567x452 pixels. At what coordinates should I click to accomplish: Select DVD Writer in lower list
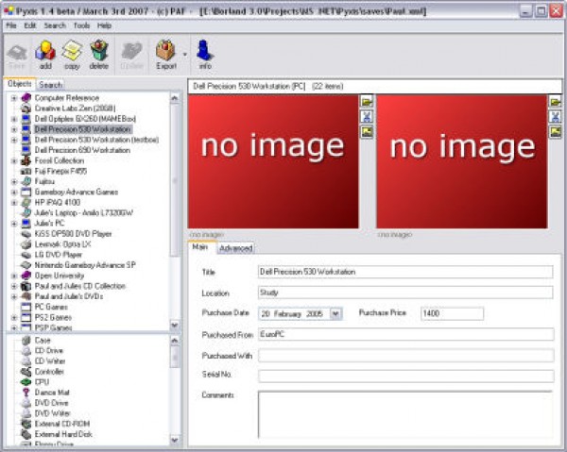pyautogui.click(x=52, y=413)
